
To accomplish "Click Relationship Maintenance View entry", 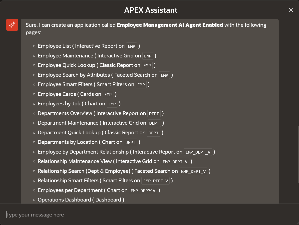I will pos(115,162).
